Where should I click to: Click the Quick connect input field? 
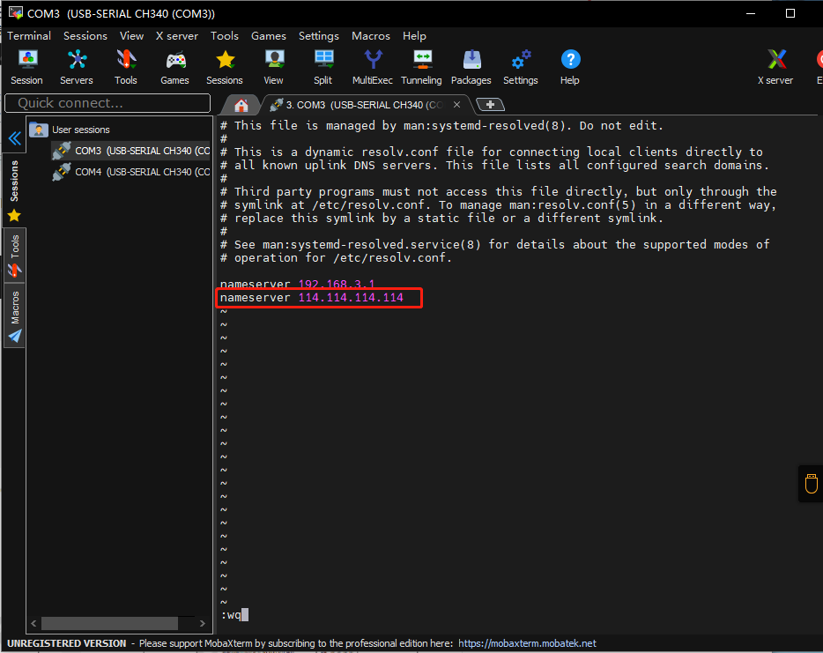click(108, 103)
